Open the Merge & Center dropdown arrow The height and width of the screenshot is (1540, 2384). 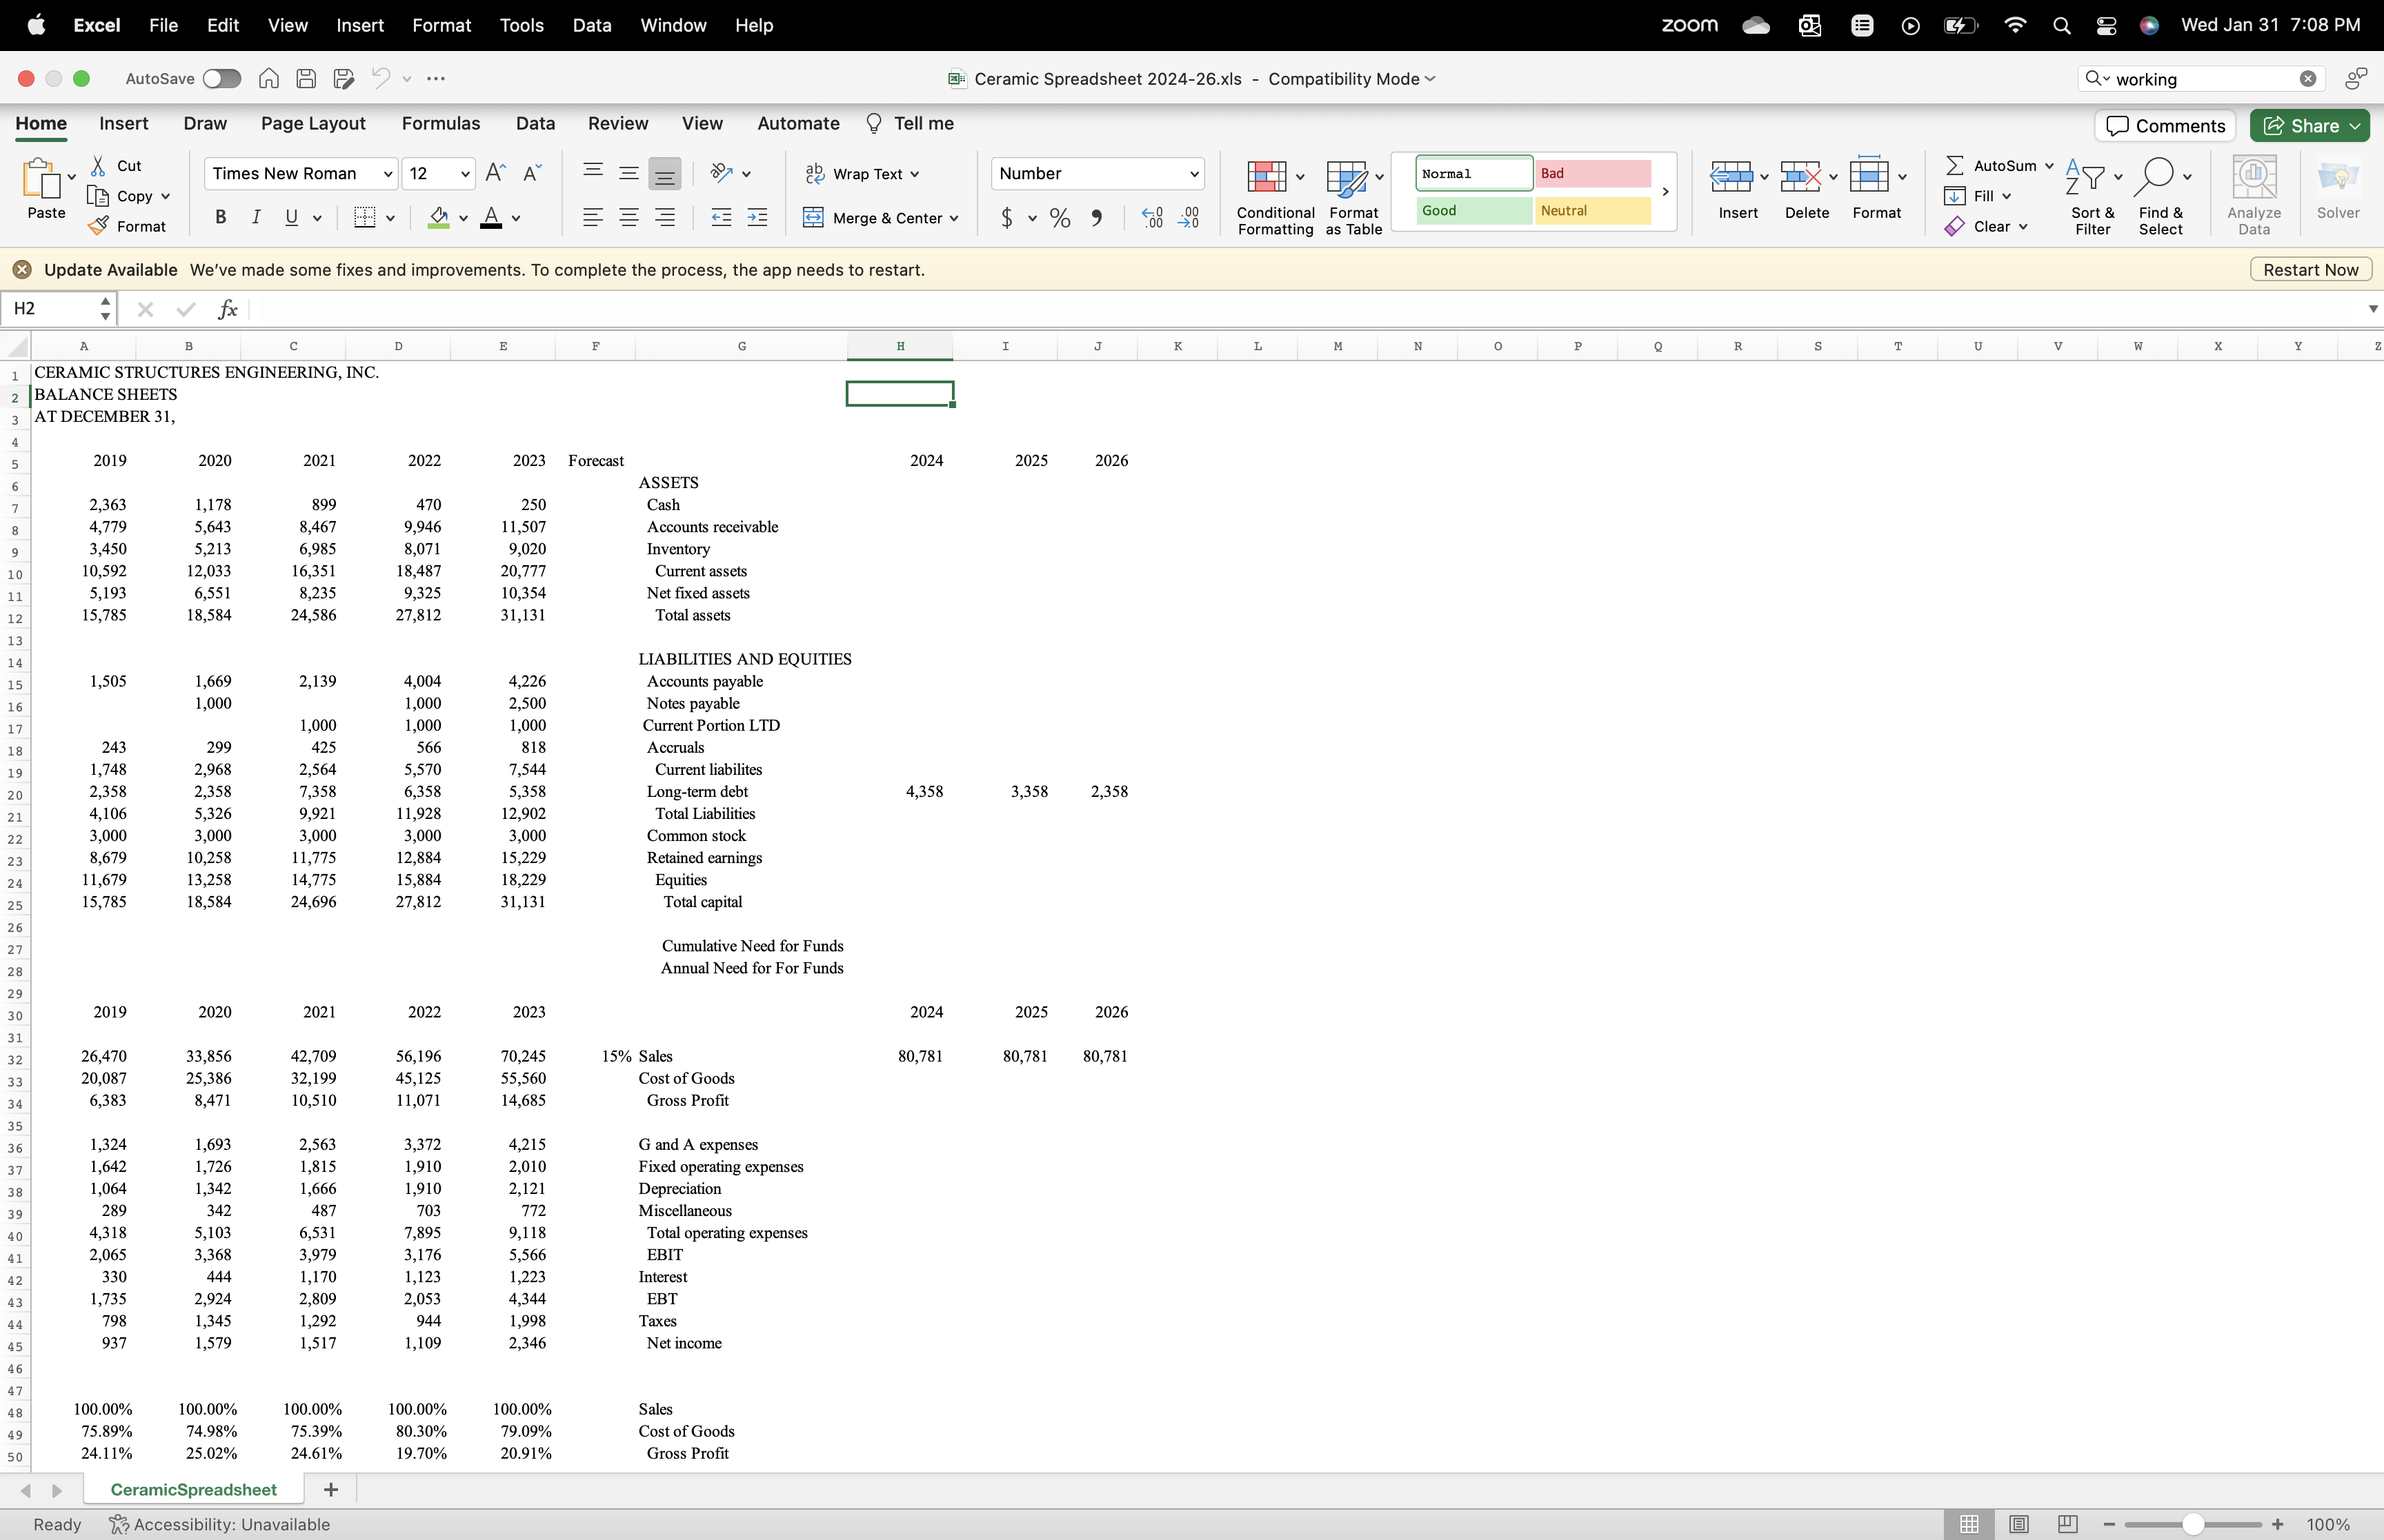coord(955,218)
